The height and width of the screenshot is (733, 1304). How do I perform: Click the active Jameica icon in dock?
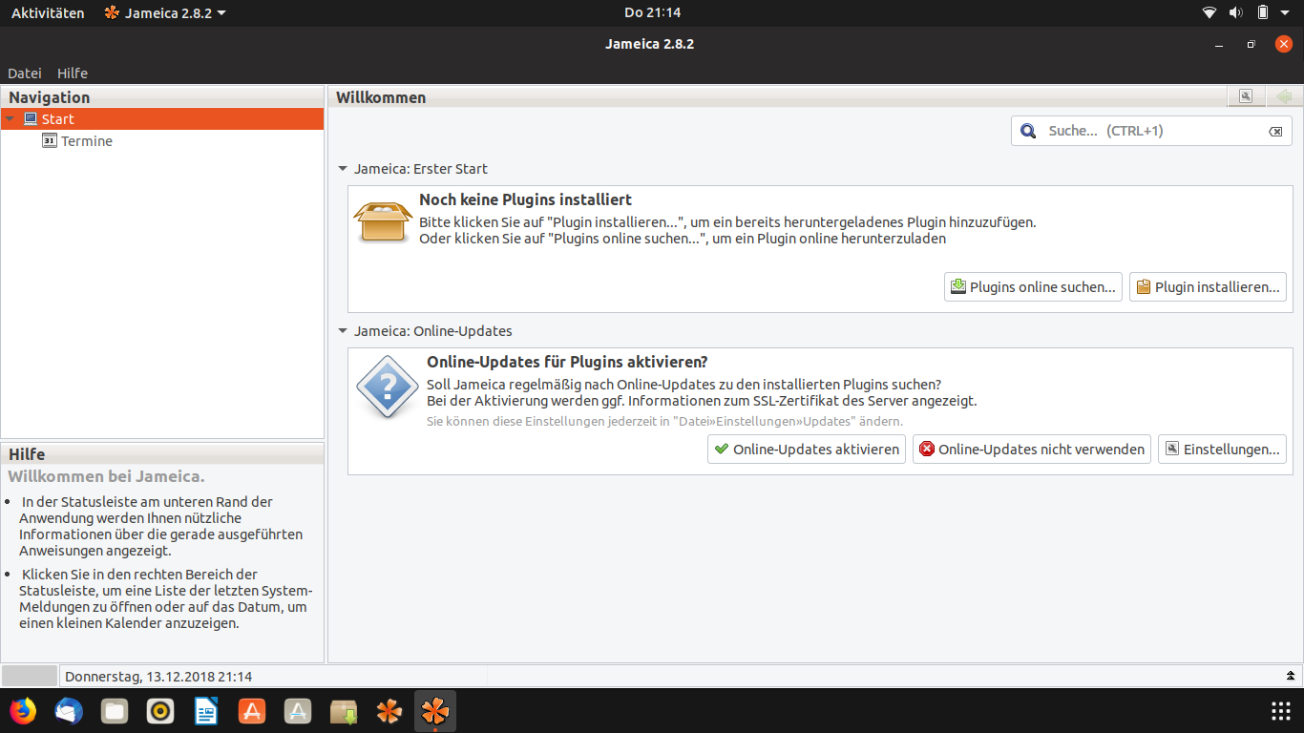(x=435, y=711)
